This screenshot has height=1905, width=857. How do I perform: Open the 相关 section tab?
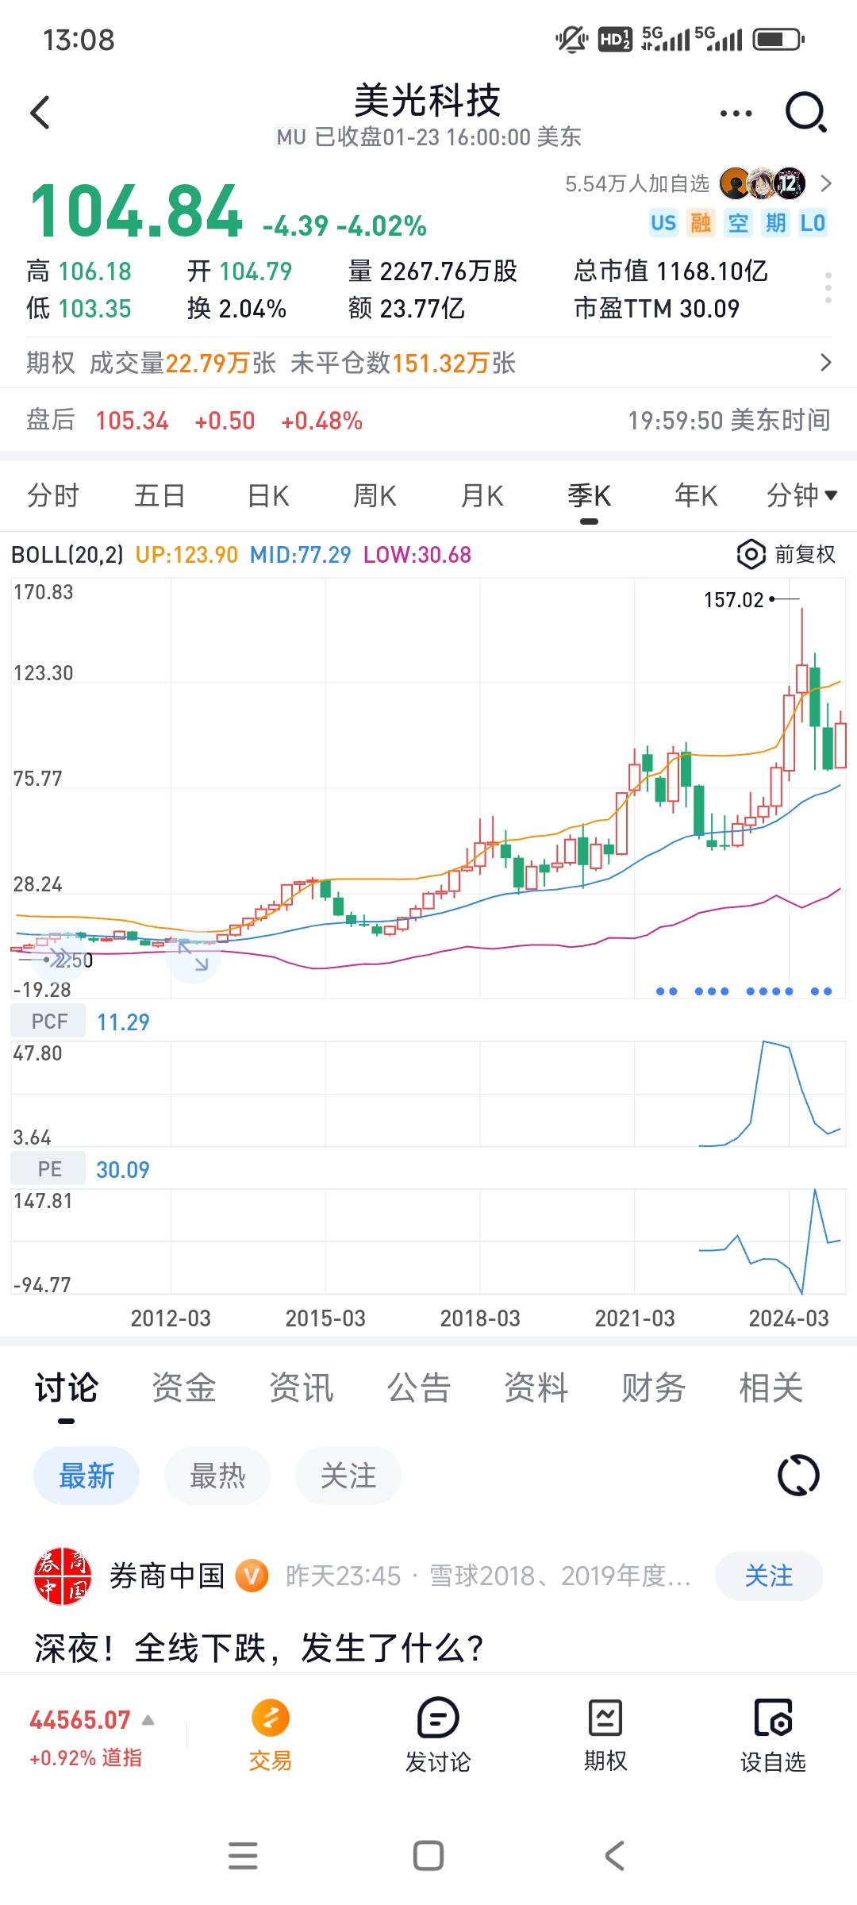click(771, 1388)
